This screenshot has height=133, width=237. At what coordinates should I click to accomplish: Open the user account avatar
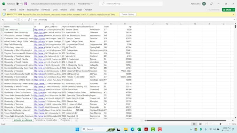point(204,3)
